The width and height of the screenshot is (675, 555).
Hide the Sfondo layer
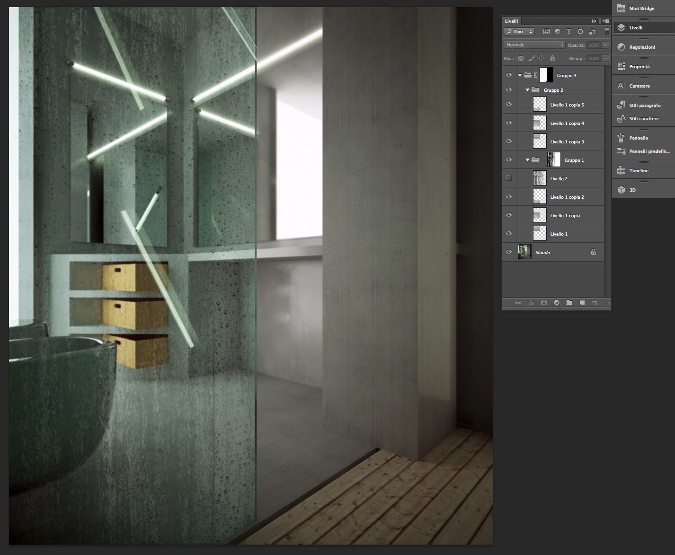[509, 252]
